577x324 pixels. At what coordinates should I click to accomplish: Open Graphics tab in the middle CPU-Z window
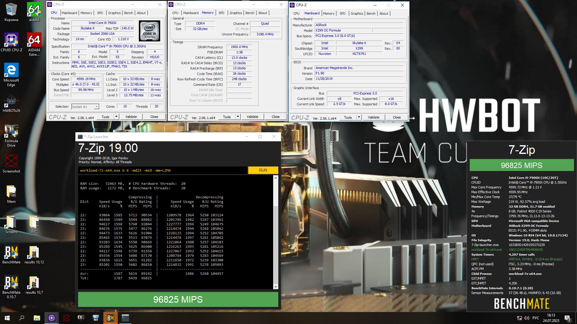[x=236, y=13]
